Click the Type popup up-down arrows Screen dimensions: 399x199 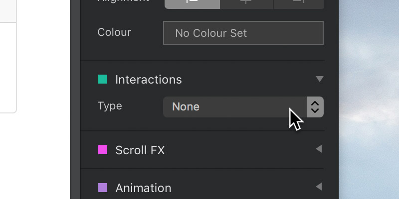click(x=315, y=107)
